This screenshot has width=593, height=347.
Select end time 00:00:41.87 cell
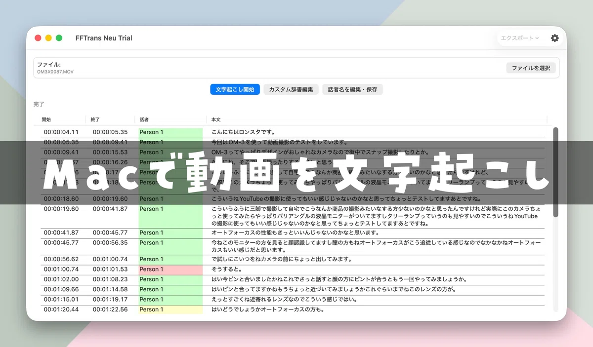[110, 209]
